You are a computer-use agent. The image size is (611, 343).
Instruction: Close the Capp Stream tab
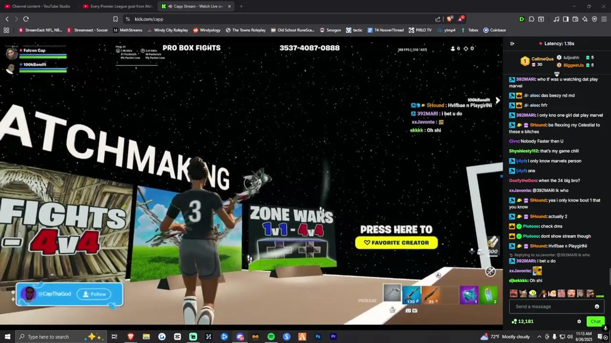coord(229,6)
